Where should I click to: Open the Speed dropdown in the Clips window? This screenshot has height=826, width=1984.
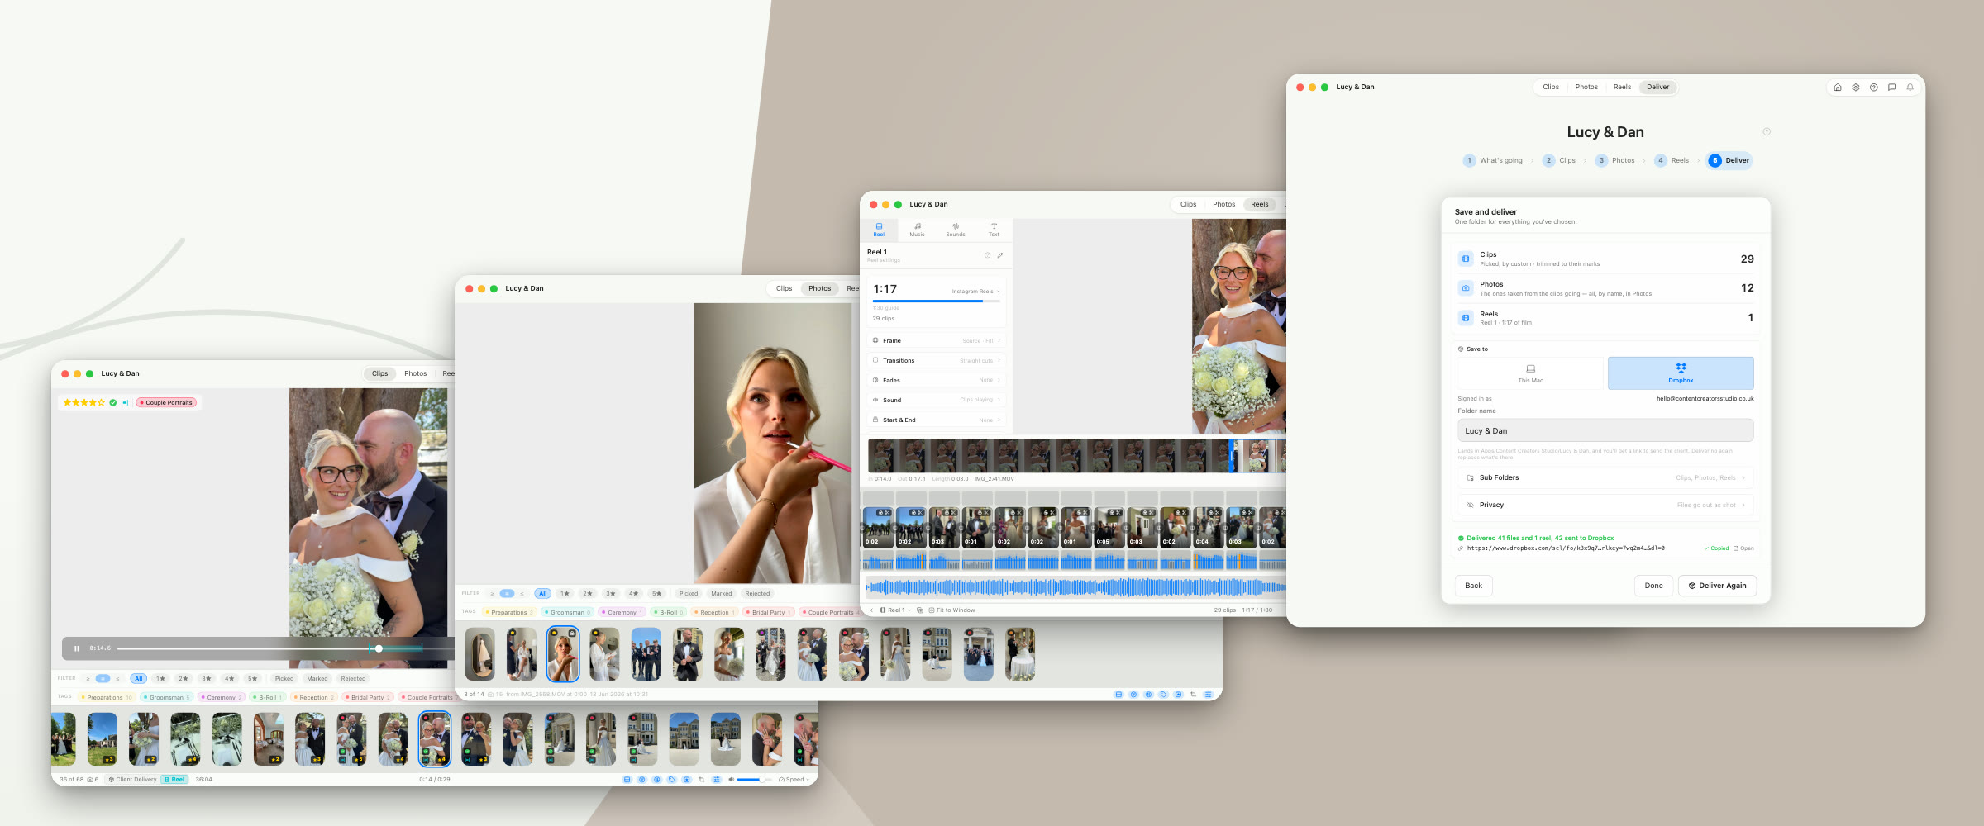(x=794, y=780)
